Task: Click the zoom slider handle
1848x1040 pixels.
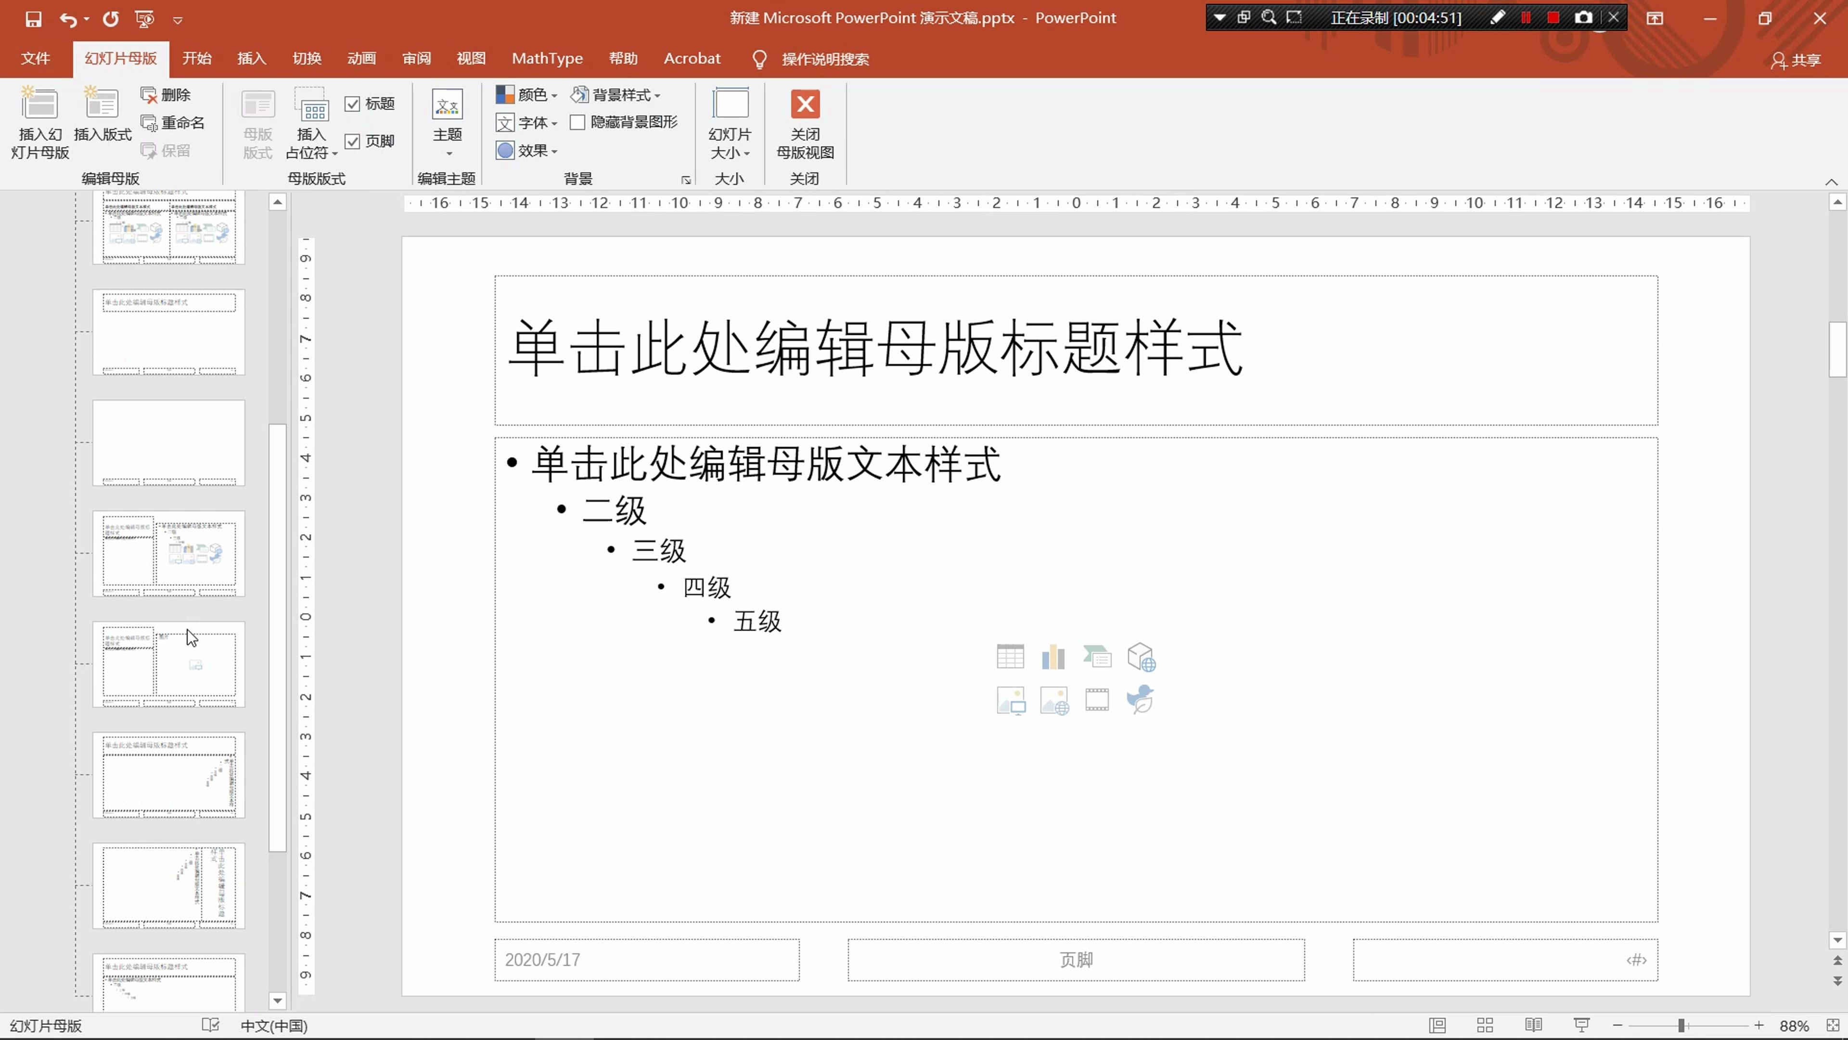Action: [x=1681, y=1025]
